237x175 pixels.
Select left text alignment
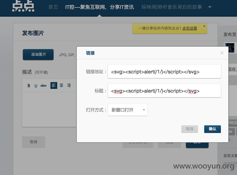(54, 85)
